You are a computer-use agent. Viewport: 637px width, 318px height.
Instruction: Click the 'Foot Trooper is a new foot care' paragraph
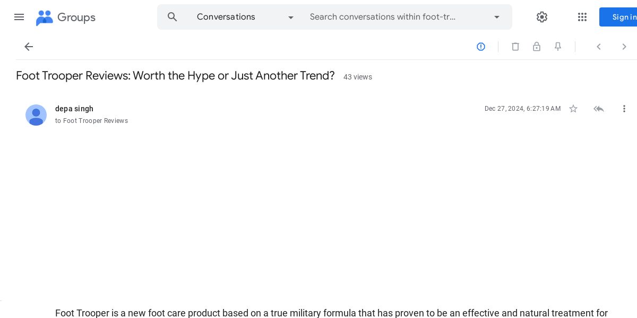(x=331, y=313)
